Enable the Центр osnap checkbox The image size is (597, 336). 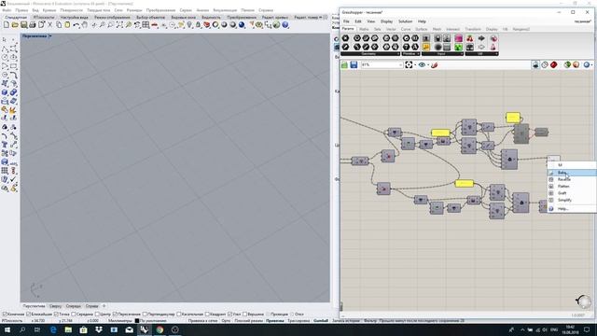97,315
